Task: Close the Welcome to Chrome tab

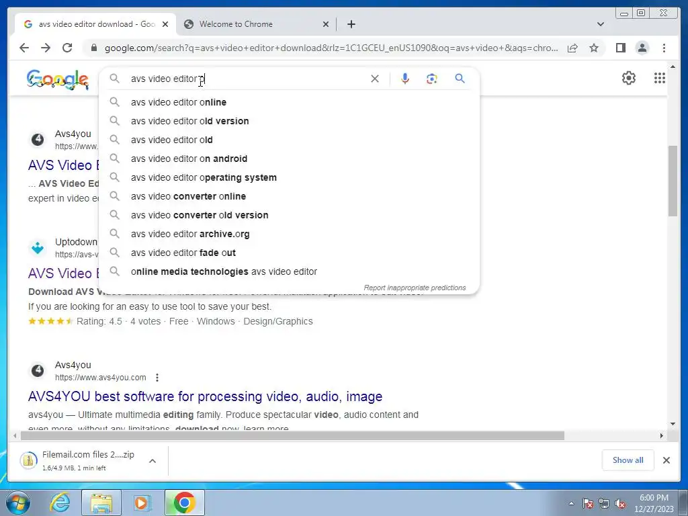Action: click(326, 24)
